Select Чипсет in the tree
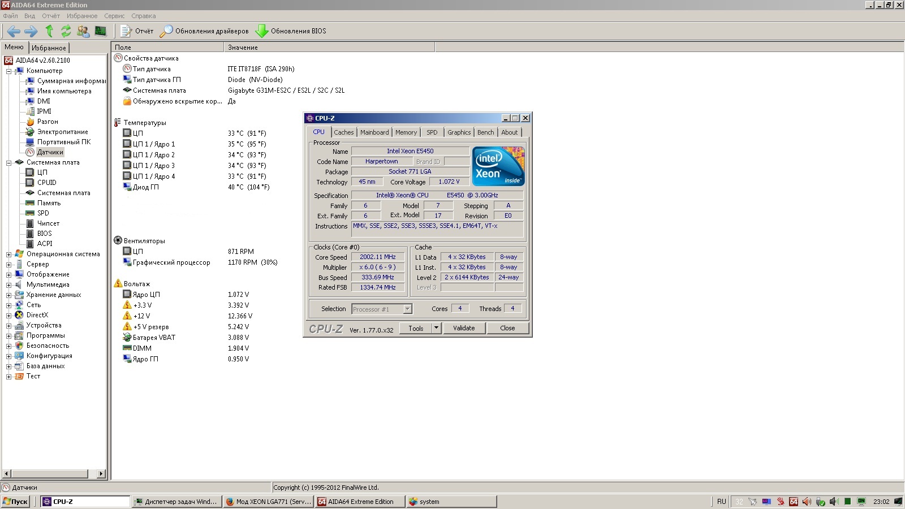 click(48, 223)
